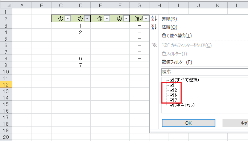Screen dimensions: 248x141
Task: Choose 昇順(S) sort option
Action: [x=169, y=19]
